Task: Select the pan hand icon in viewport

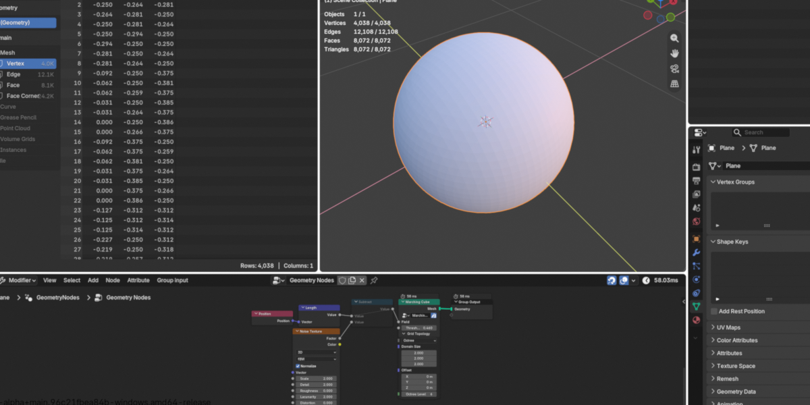Action: click(674, 53)
